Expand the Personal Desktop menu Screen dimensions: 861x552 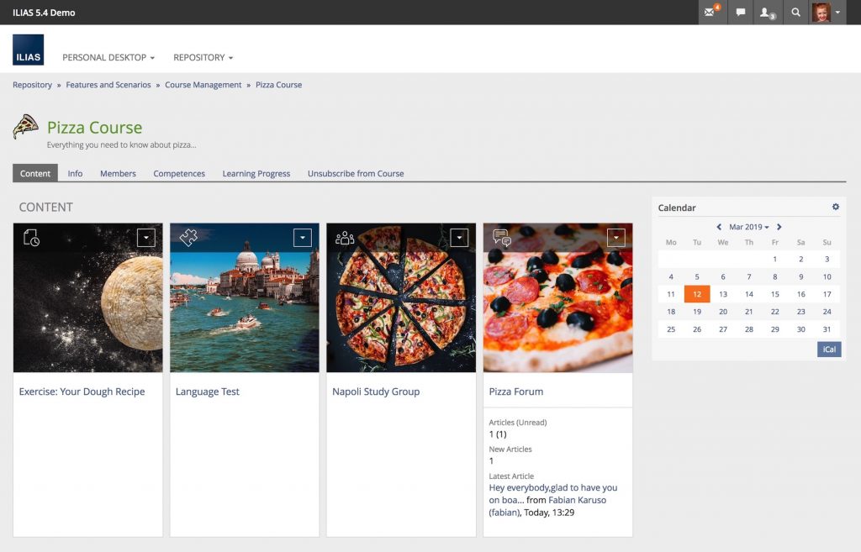(108, 57)
